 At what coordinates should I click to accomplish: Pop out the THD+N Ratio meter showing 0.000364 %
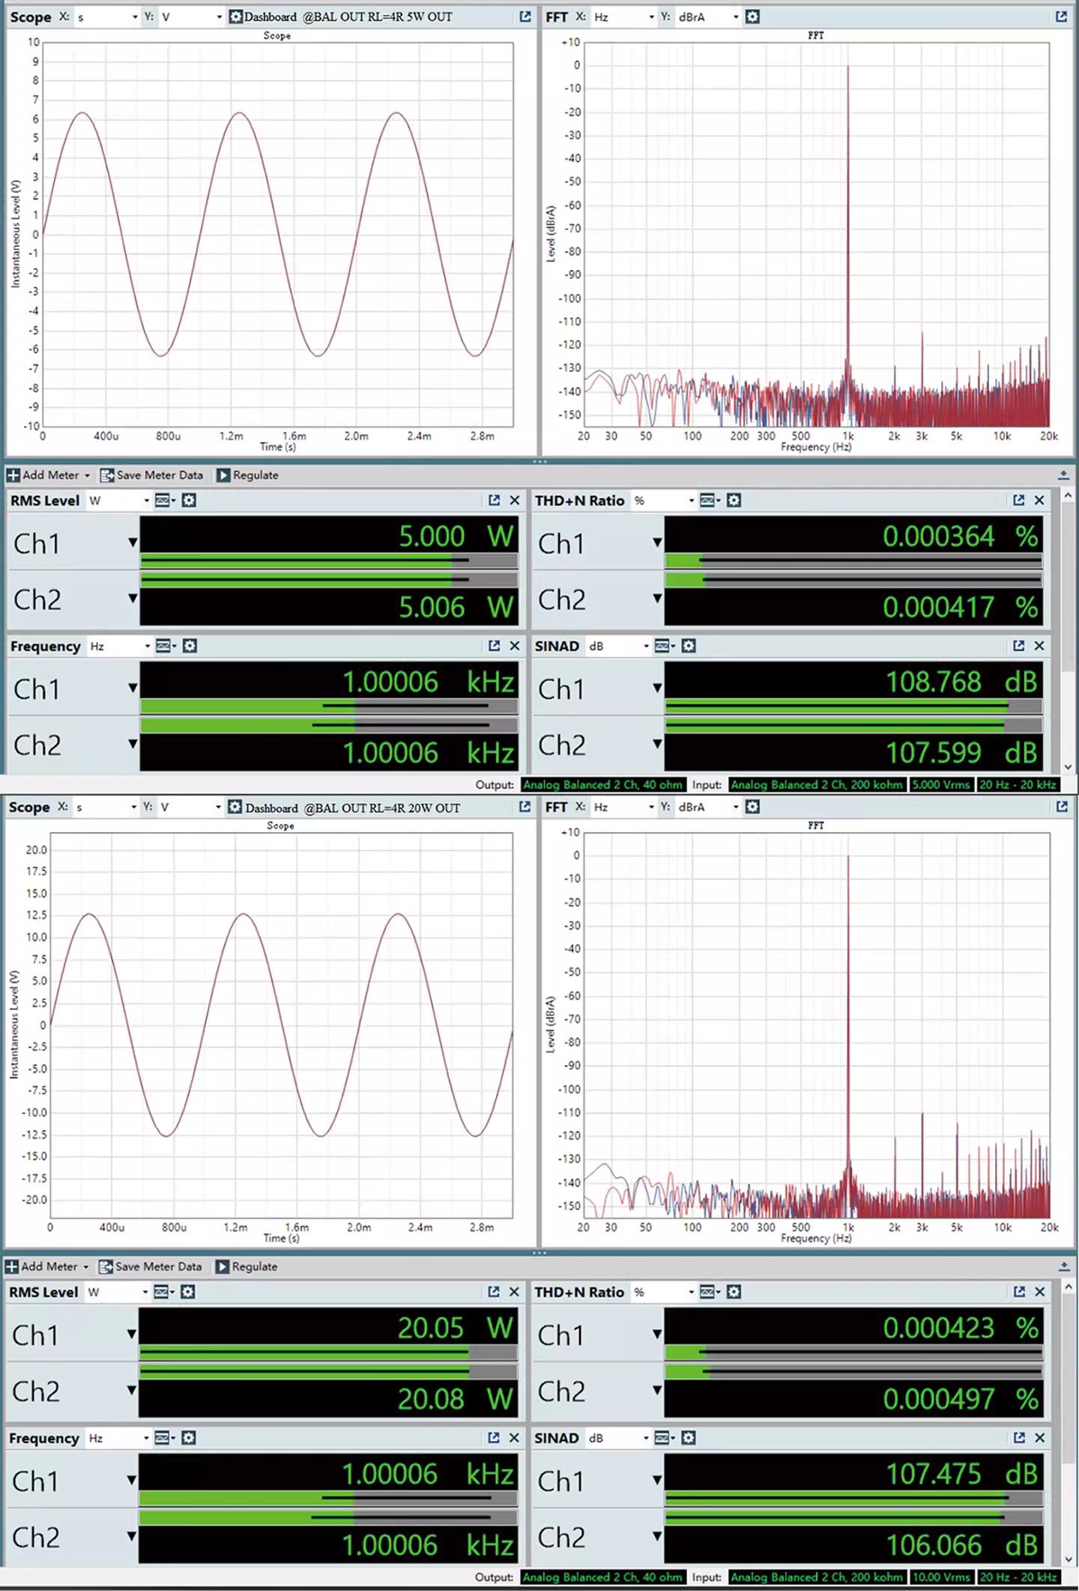pyautogui.click(x=1018, y=500)
